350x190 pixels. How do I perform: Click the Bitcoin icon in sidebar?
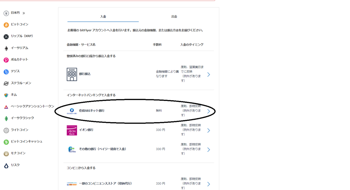[6, 25]
